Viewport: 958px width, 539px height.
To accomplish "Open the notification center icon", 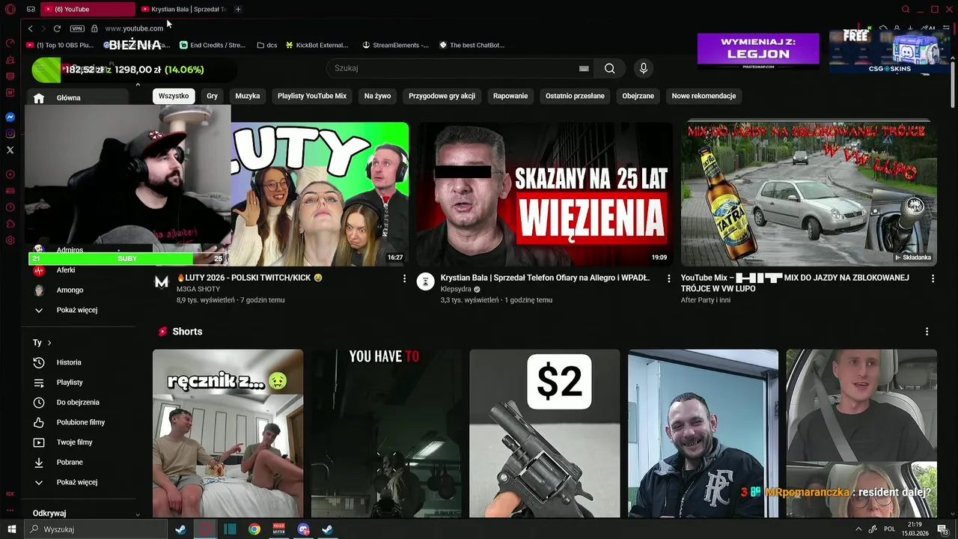I will click(944, 529).
